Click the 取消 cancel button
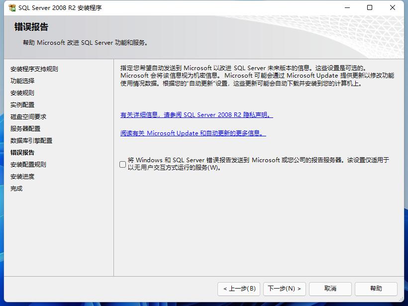Viewport: 408px width, 306px height. (x=330, y=289)
